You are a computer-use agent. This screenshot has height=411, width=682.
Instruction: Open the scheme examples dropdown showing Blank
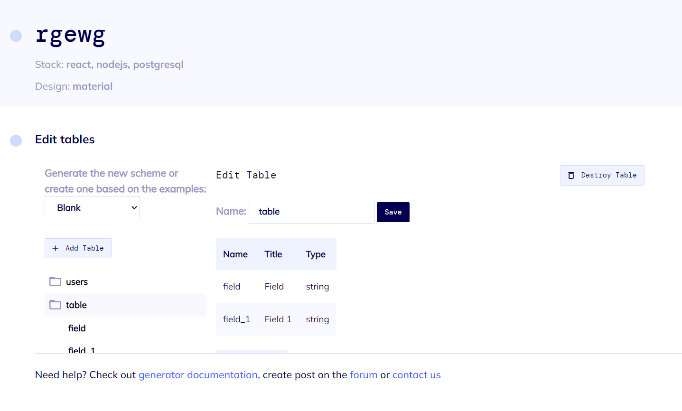click(92, 207)
